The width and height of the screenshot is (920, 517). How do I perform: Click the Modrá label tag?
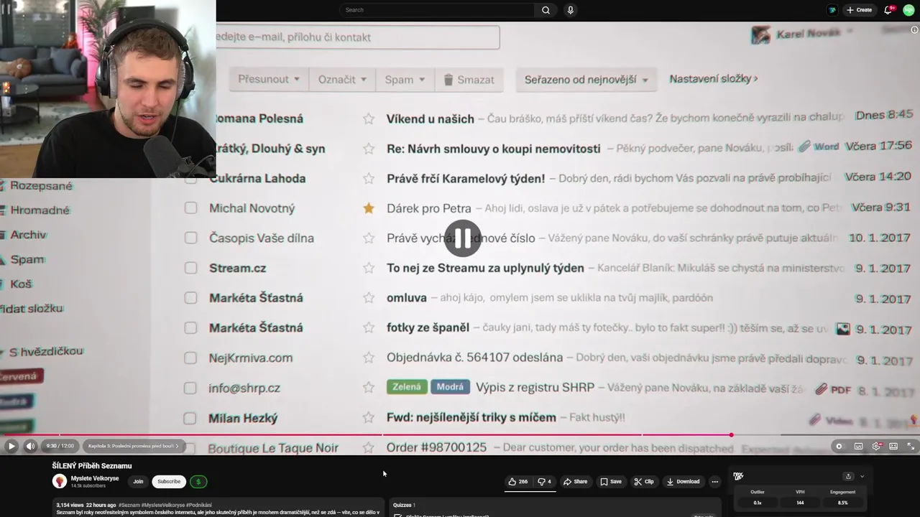(450, 387)
